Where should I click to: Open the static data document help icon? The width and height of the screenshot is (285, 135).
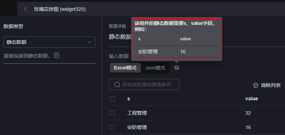[57, 56]
